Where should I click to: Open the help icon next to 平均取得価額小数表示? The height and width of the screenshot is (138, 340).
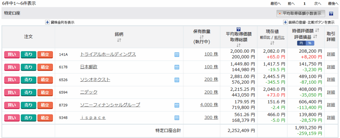pos(331,14)
